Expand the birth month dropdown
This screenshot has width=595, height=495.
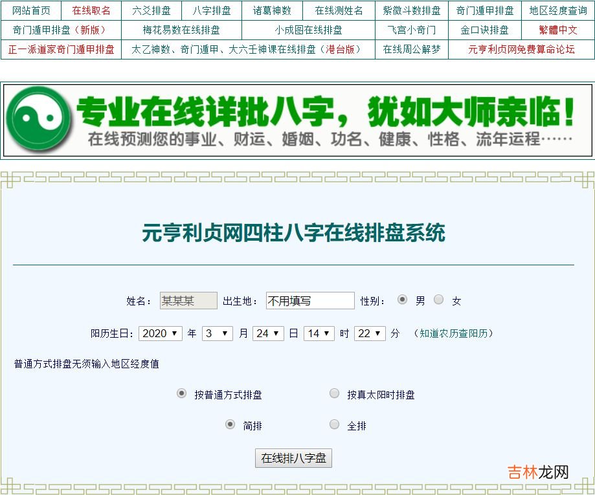(218, 333)
